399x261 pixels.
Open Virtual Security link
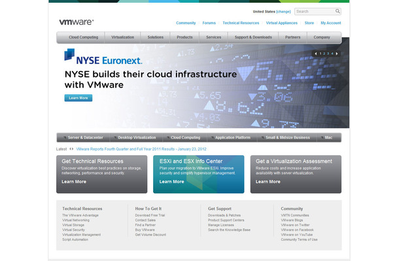(x=73, y=230)
